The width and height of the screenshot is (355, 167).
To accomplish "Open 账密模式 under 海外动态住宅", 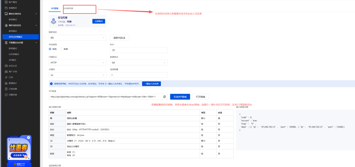I will [x=13, y=31].
